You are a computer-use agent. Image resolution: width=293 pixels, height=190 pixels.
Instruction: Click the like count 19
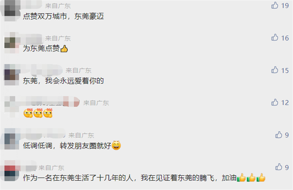tap(285, 6)
